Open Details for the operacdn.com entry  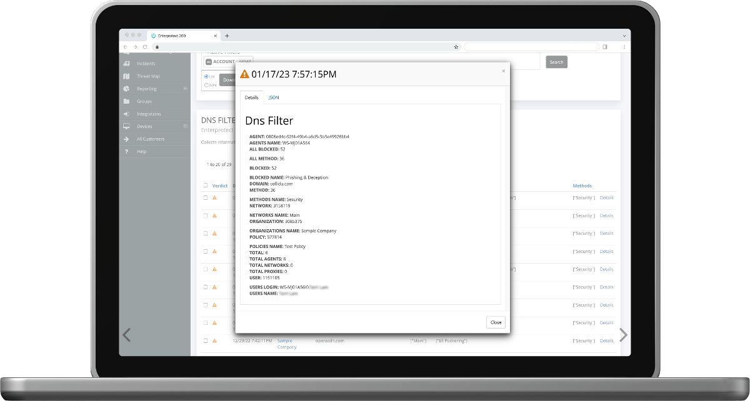tap(606, 340)
